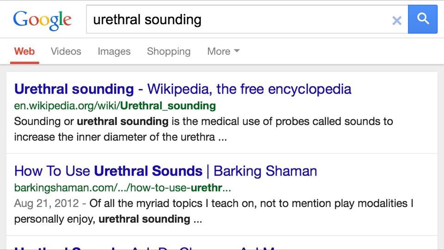444x250 pixels.
Task: Open the Images tab
Action: click(114, 51)
